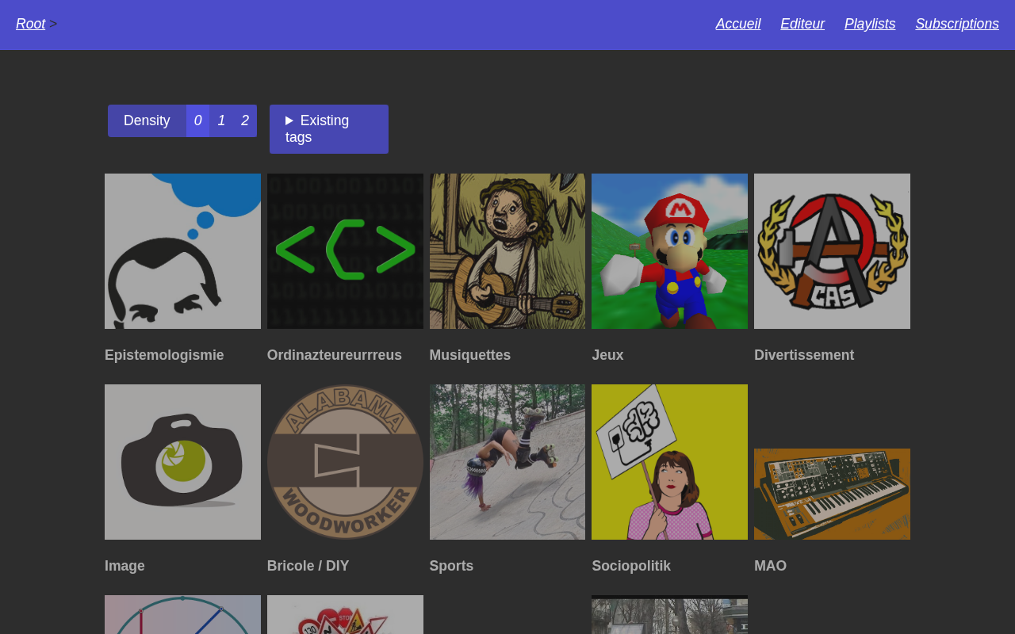Screen dimensions: 1015x634
Task: Open the Playlists page
Action: click(870, 24)
